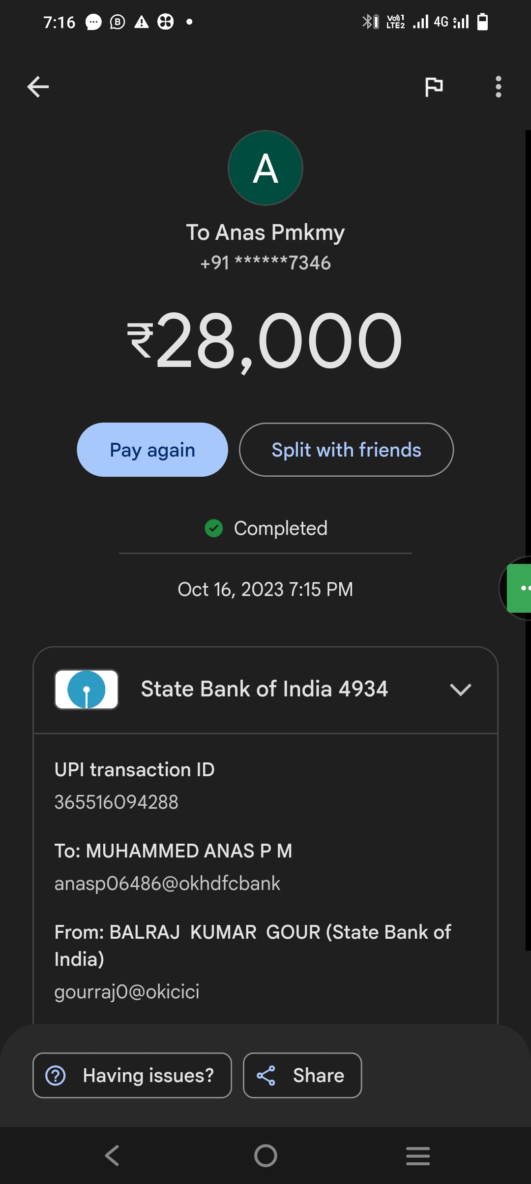Tap the State Bank of India logo

click(x=87, y=689)
